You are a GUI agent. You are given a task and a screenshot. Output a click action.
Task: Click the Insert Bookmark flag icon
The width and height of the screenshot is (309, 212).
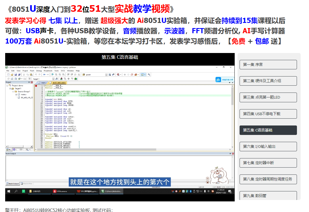(53, 74)
